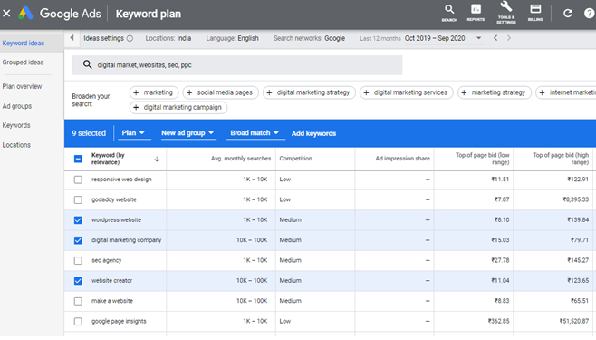Image resolution: width=596 pixels, height=340 pixels.
Task: Click 'google page insights' keyword text
Action: coord(119,321)
